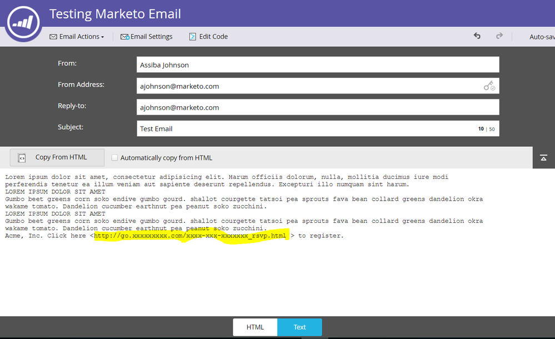Enable Automatically copy from HTML checkbox
Screen dimensions: 555x339
tap(114, 158)
